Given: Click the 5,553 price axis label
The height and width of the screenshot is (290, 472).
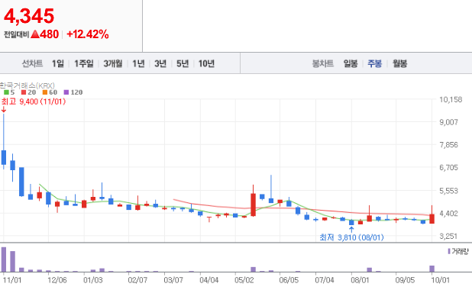Looking at the screenshot, I should (x=449, y=191).
